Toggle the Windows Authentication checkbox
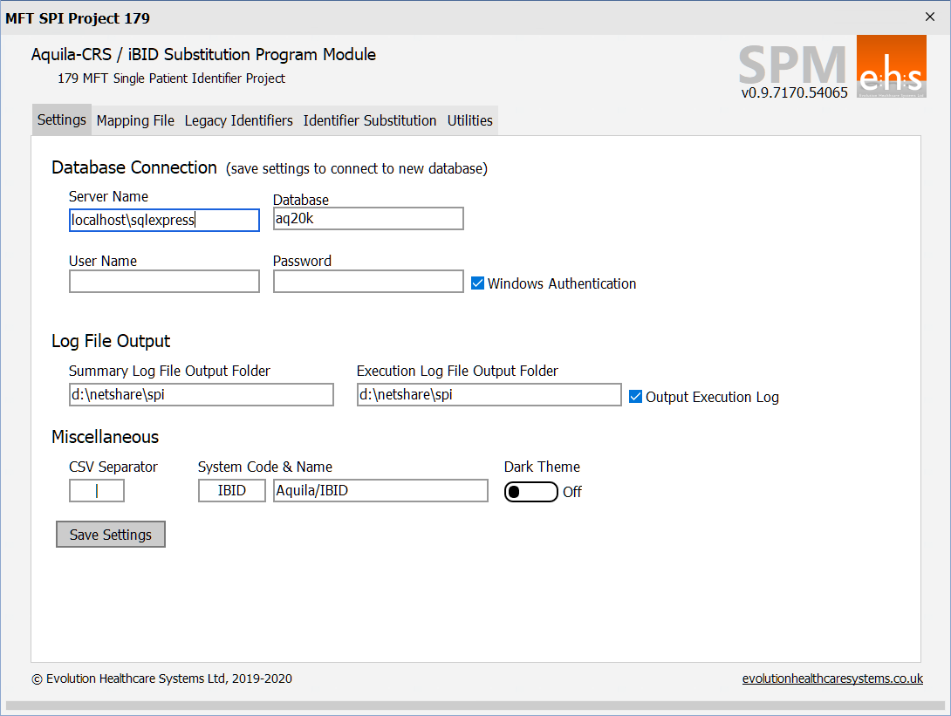The image size is (951, 716). pyautogui.click(x=478, y=283)
